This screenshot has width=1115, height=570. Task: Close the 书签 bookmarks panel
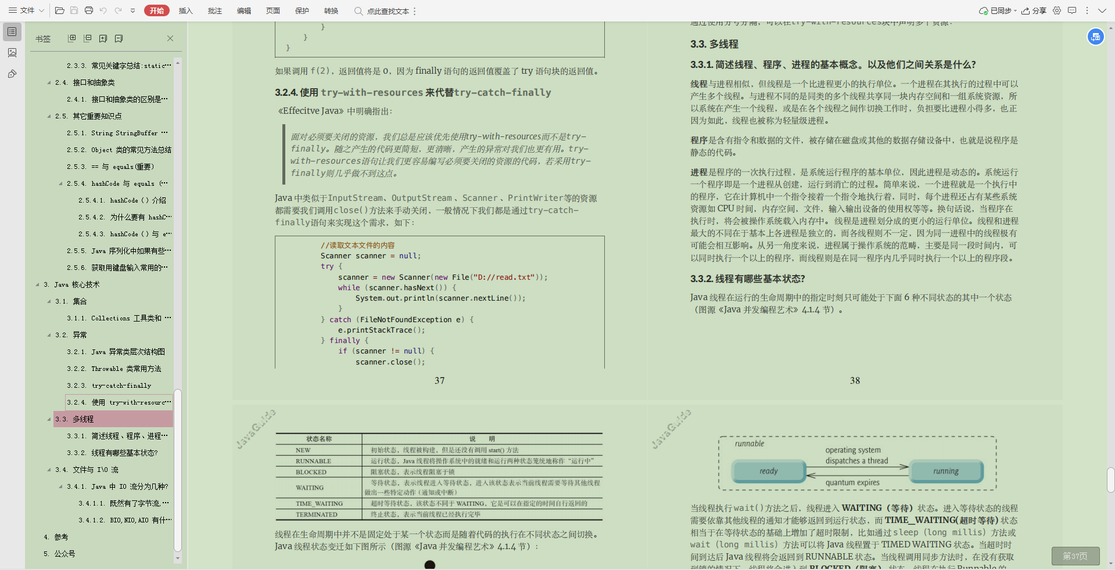[x=170, y=38]
